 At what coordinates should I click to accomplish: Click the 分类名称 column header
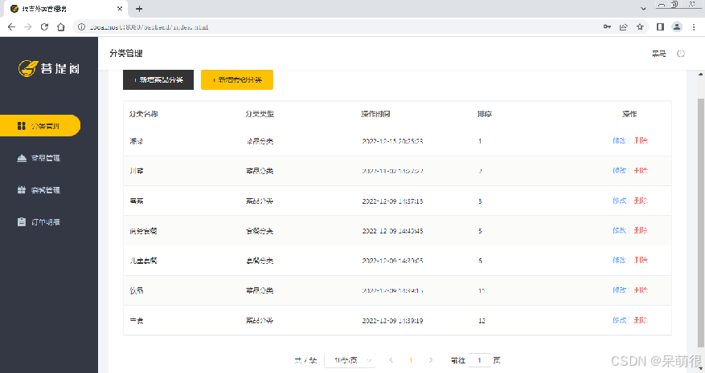click(143, 114)
